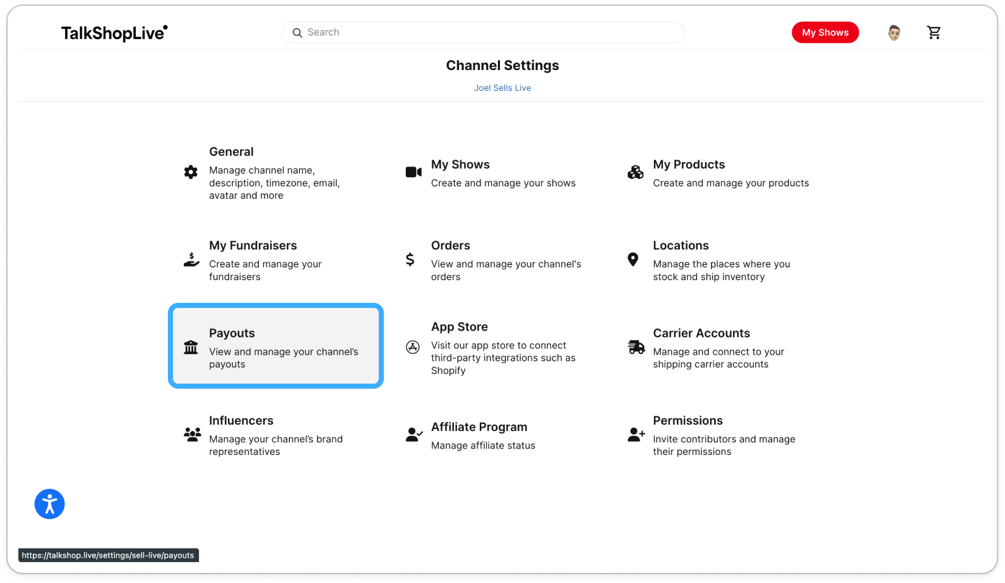Click the Influencers people group icon
Screen dimensions: 1005x583
[x=193, y=434]
